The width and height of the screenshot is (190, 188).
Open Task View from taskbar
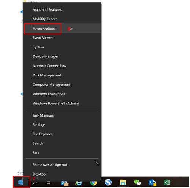click(x=49, y=183)
